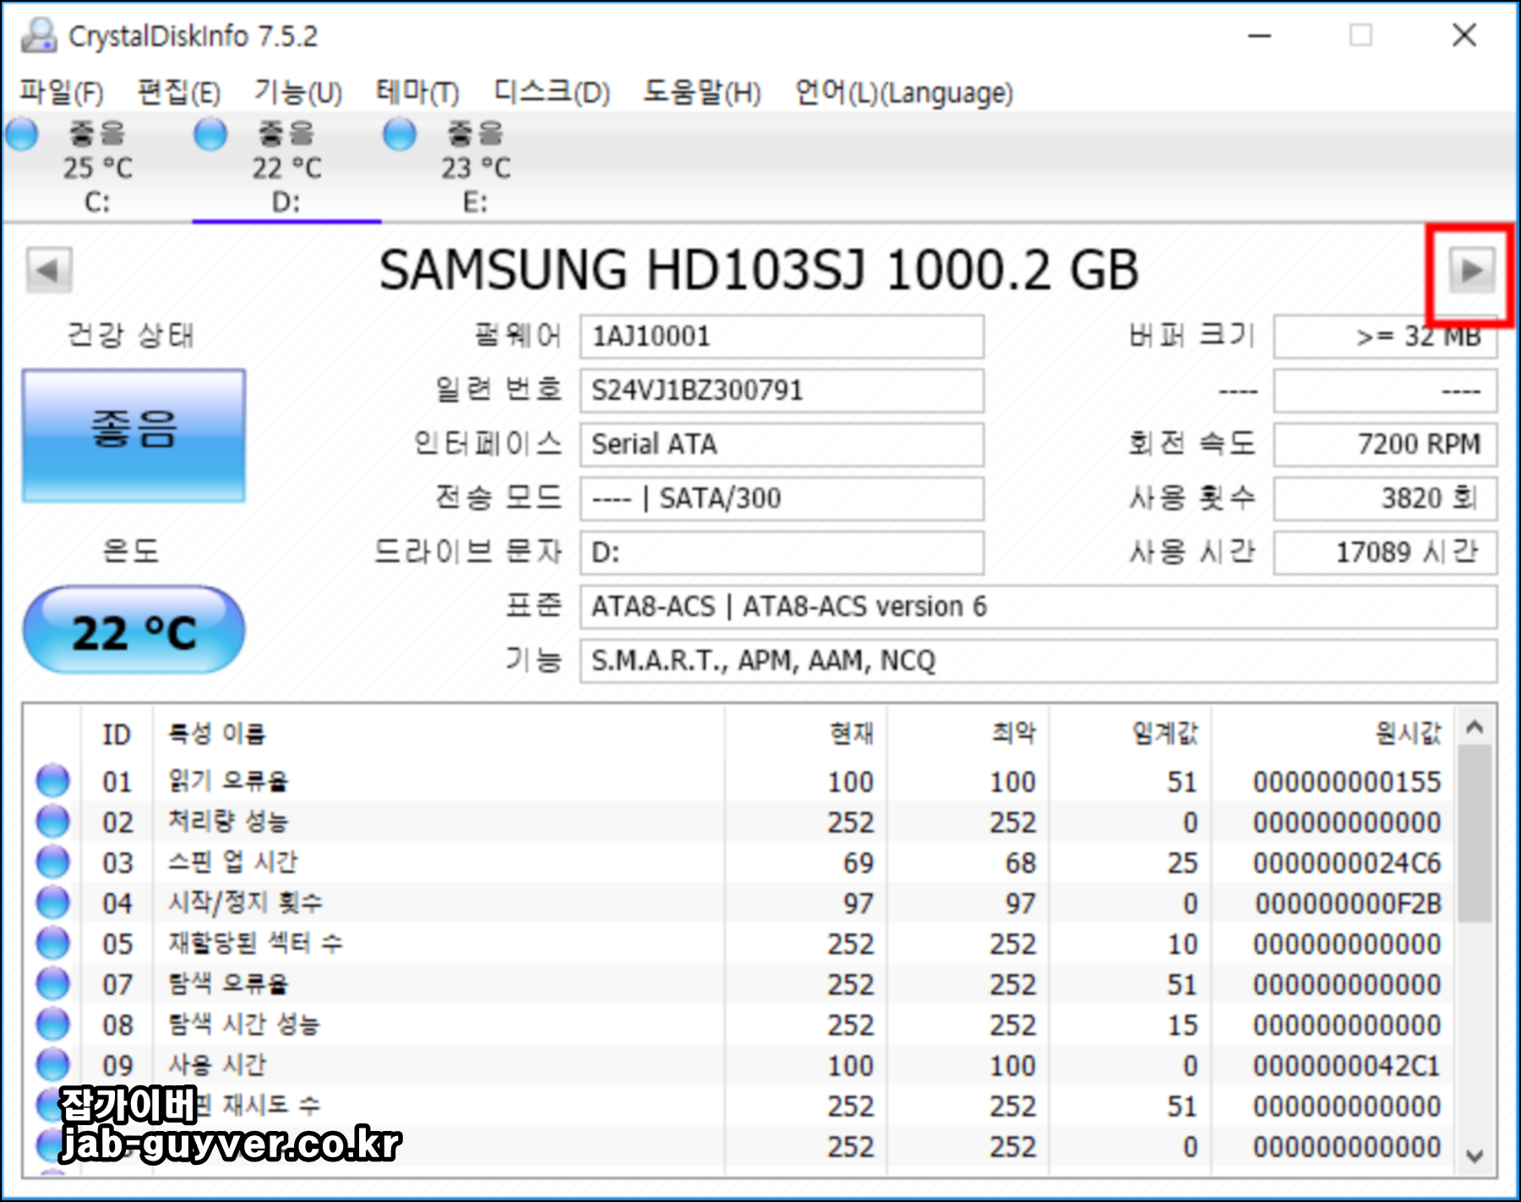The width and height of the screenshot is (1521, 1202).
Task: Click the status orb for attribute 02
Action: tap(52, 822)
